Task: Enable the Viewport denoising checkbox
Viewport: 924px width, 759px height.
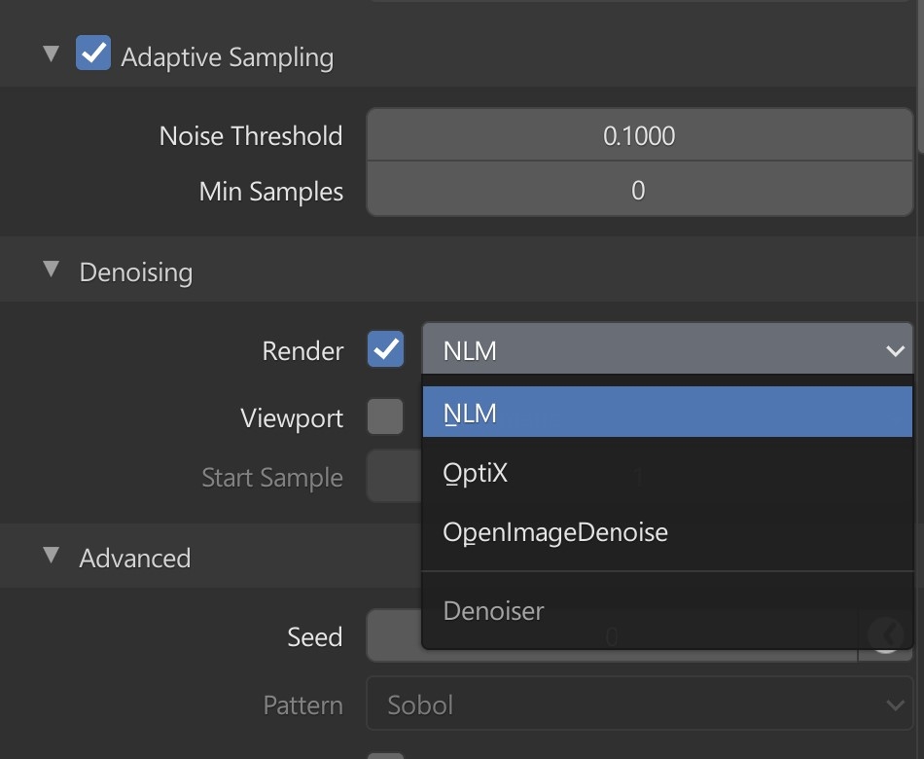Action: pyautogui.click(x=385, y=417)
